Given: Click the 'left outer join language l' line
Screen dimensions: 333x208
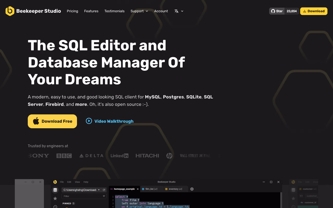Looking at the screenshot, I should (143, 203).
